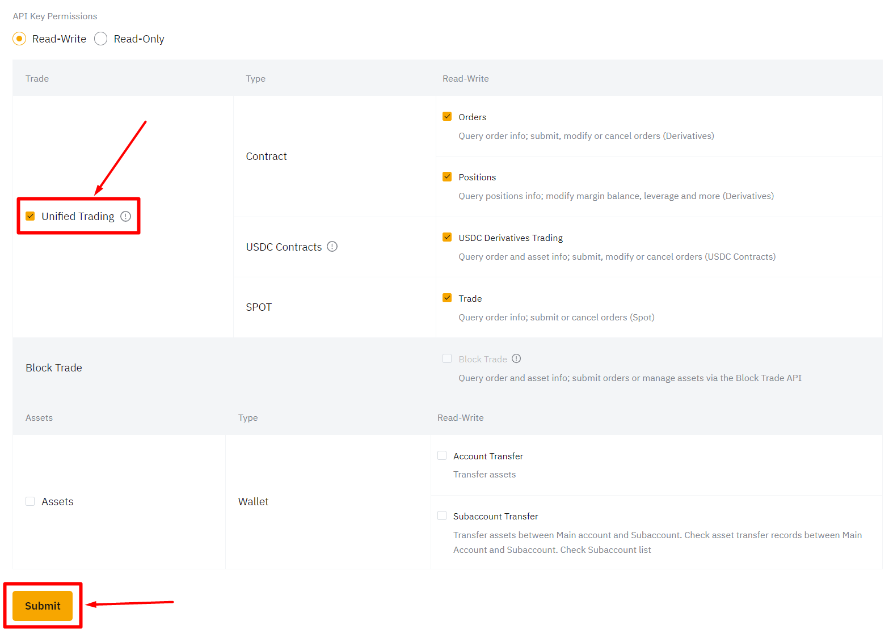Toggle the SPOT Trade checkbox
889x630 pixels.
(447, 298)
